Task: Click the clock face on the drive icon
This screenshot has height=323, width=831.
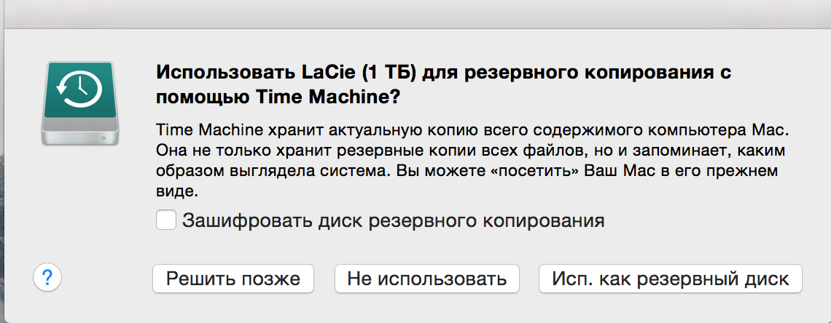Action: point(82,87)
